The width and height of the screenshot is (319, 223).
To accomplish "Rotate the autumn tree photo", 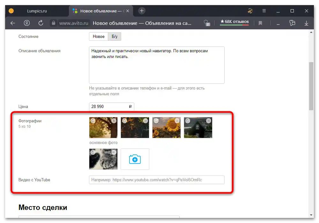I will click(93, 121).
